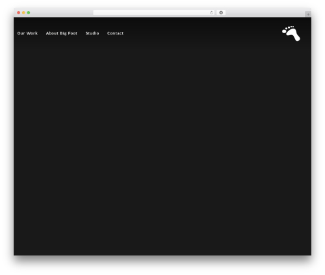Open the Our Work menu item
This screenshot has width=325, height=275.
click(x=27, y=33)
